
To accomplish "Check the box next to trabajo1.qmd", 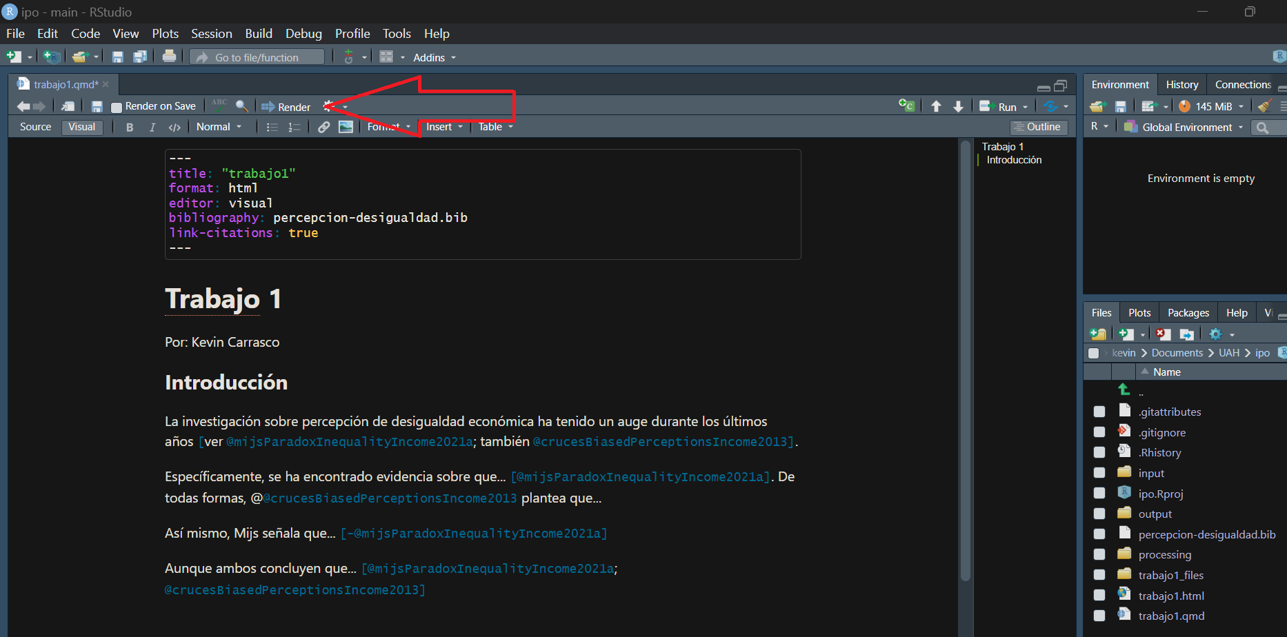I will tap(1099, 616).
